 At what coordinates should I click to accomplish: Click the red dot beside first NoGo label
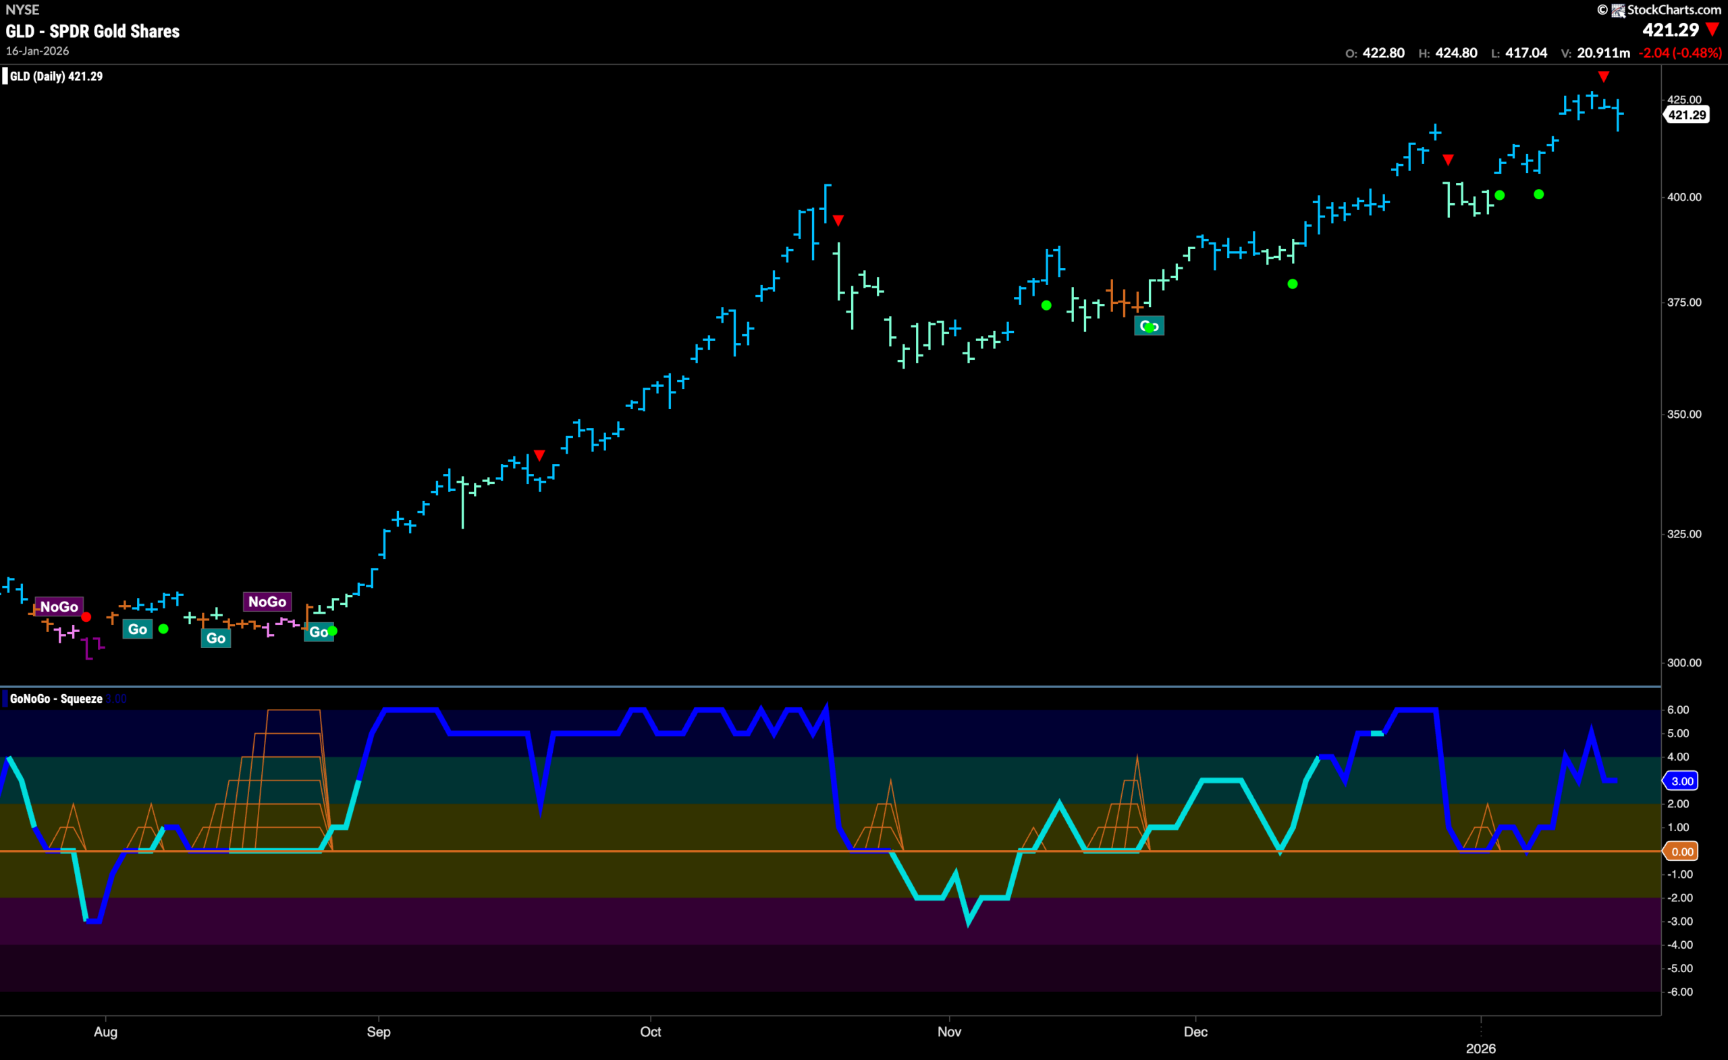point(86,617)
